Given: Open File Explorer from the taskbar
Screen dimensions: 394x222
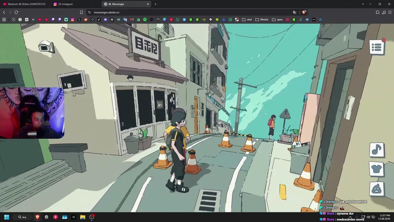Looking at the screenshot, I should pyautogui.click(x=82, y=217).
